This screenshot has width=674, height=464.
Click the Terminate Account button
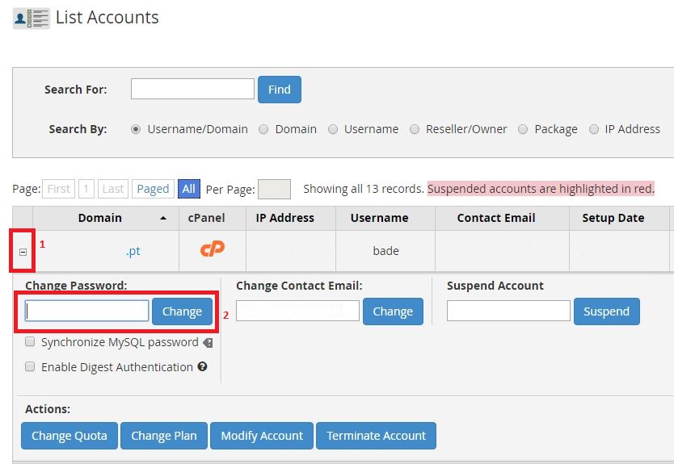pyautogui.click(x=376, y=436)
